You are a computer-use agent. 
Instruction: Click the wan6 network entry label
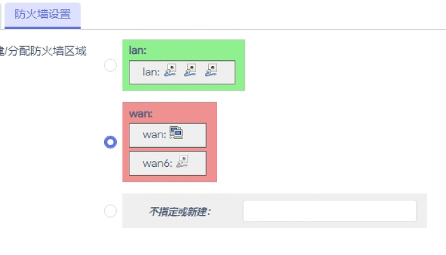tap(155, 164)
